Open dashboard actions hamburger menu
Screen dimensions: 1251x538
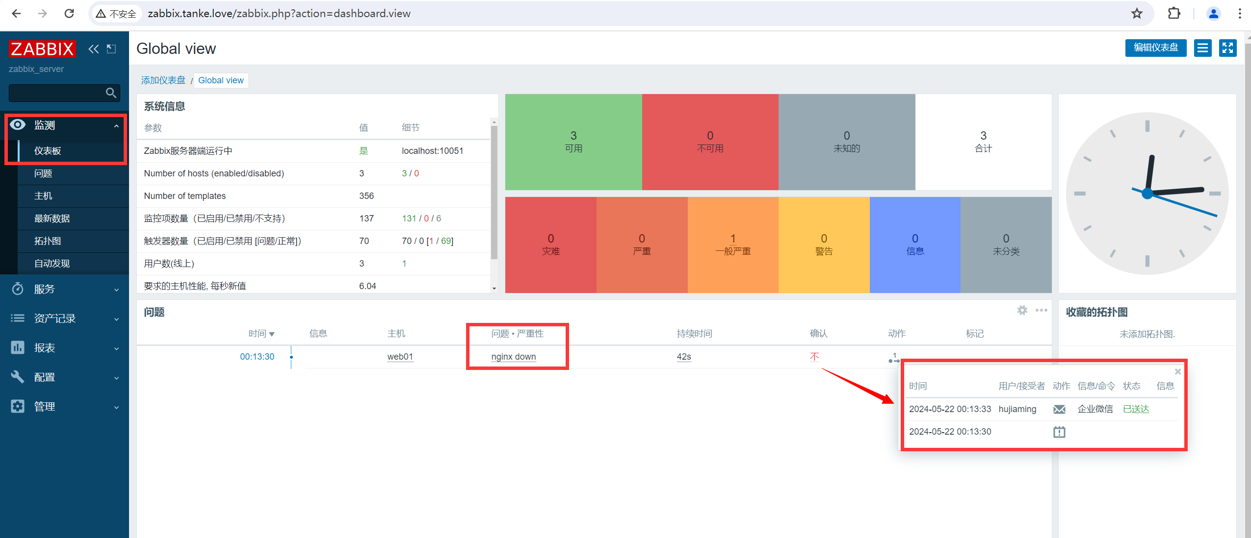pos(1202,48)
